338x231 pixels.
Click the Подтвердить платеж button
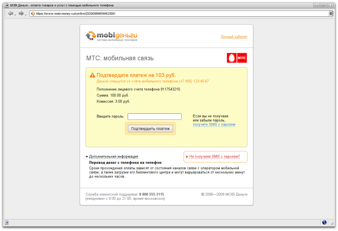150,129
